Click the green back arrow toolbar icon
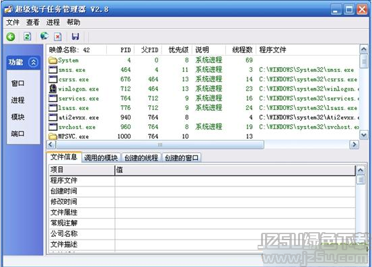The width and height of the screenshot is (372, 267). [x=11, y=37]
